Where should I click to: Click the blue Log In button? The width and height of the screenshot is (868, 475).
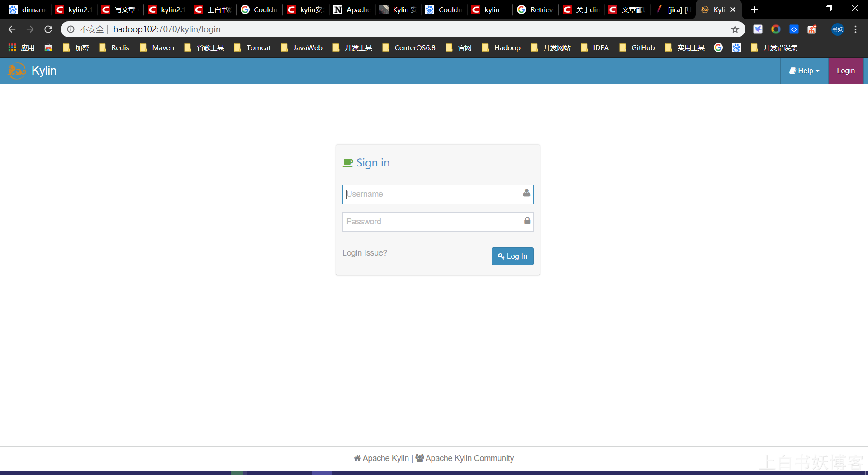point(512,256)
